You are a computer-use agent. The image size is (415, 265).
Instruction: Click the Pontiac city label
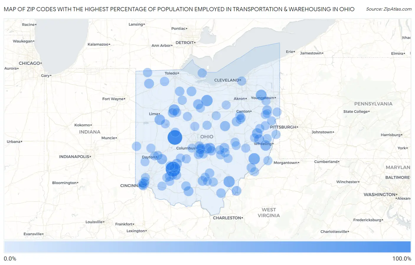179,29
